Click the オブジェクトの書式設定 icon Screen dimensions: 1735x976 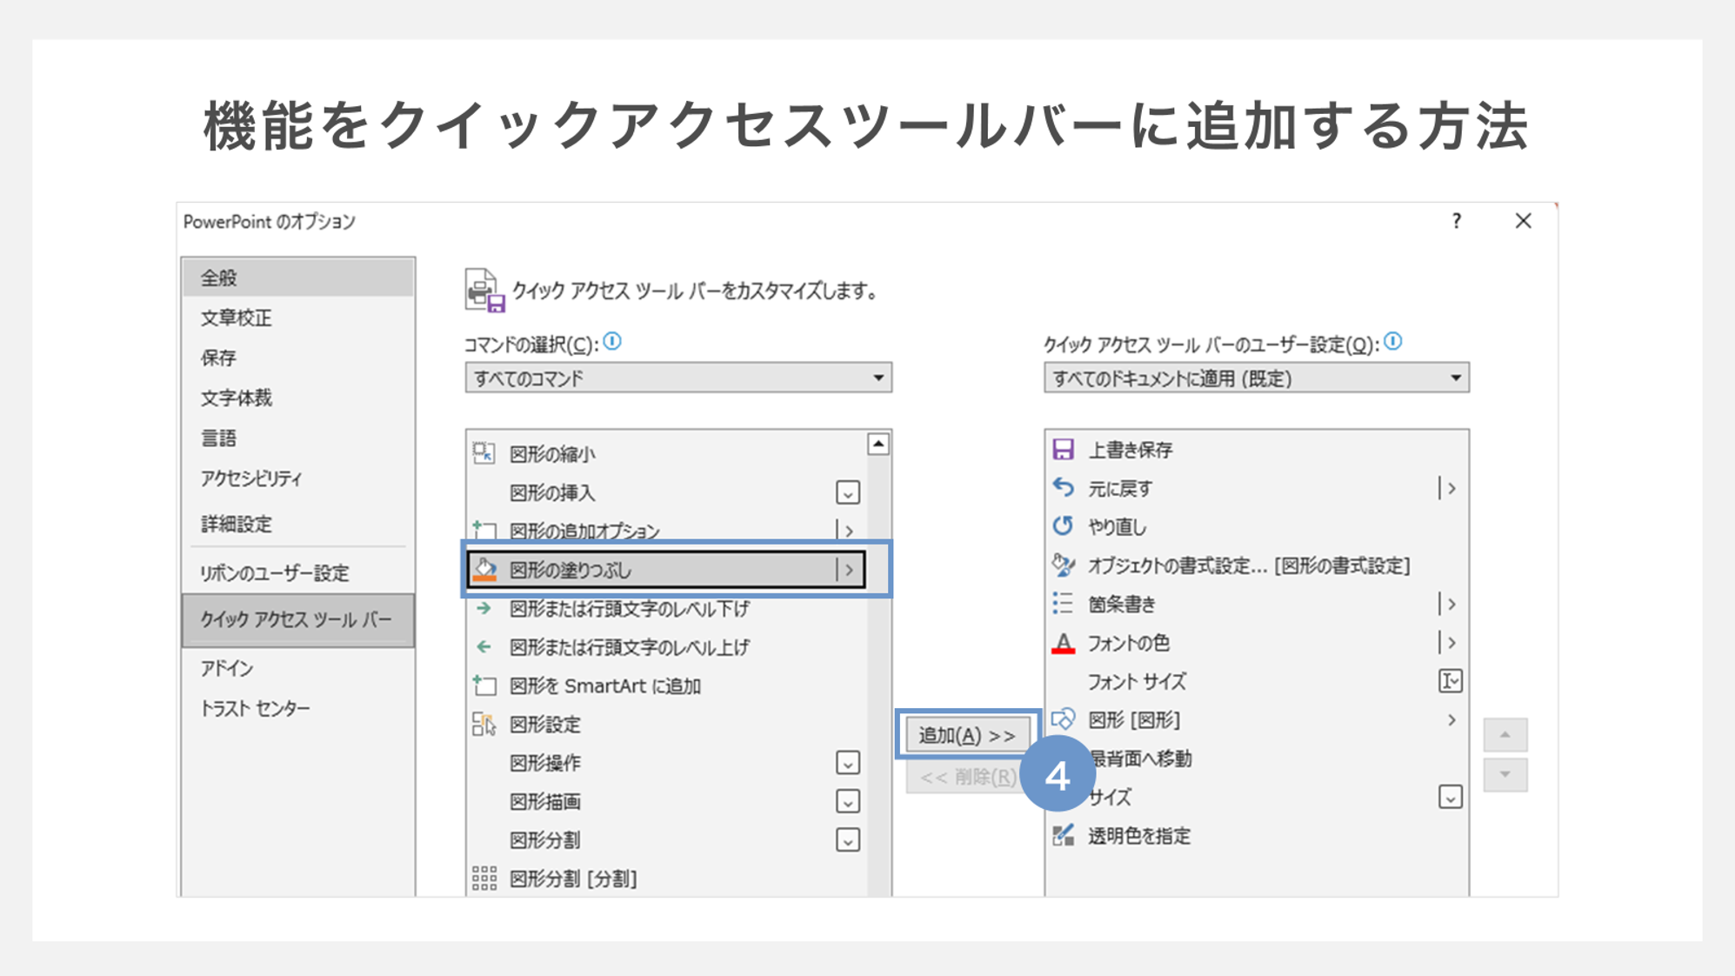point(1063,565)
